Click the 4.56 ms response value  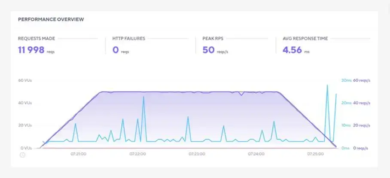tap(292, 50)
